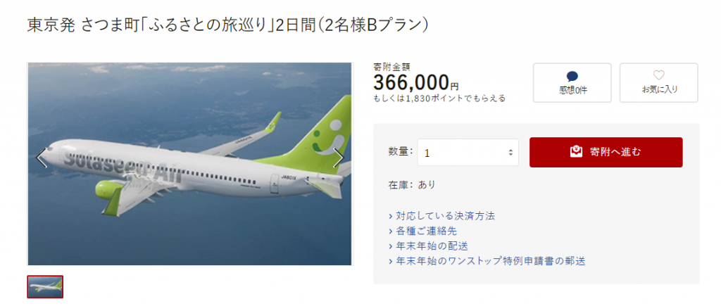Open 年末年始のワンストップ特例申請書の郵送 link
The height and width of the screenshot is (306, 721).
[x=490, y=261]
